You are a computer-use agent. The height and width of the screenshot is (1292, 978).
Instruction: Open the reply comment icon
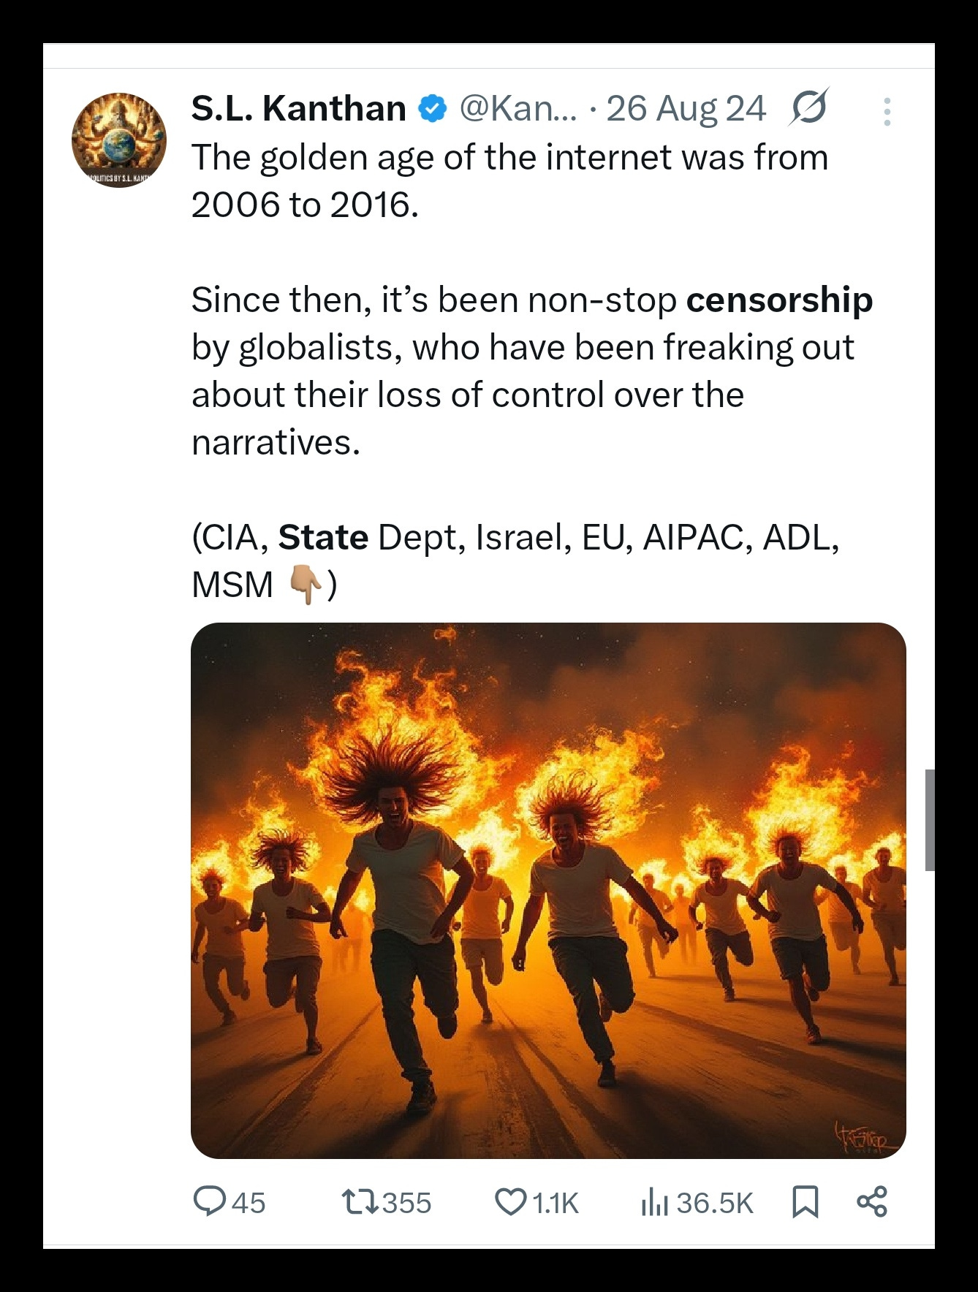pos(209,1202)
